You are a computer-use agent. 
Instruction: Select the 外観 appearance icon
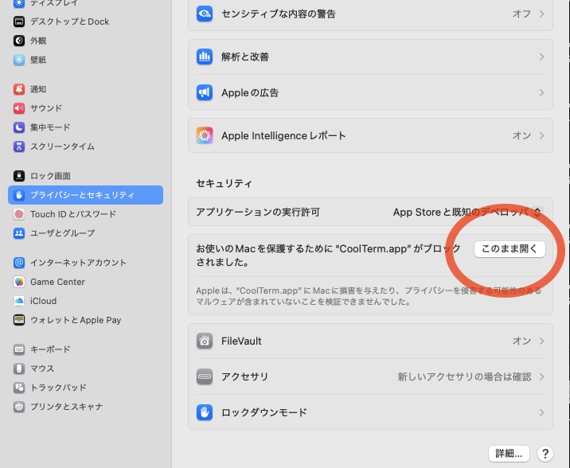click(19, 41)
